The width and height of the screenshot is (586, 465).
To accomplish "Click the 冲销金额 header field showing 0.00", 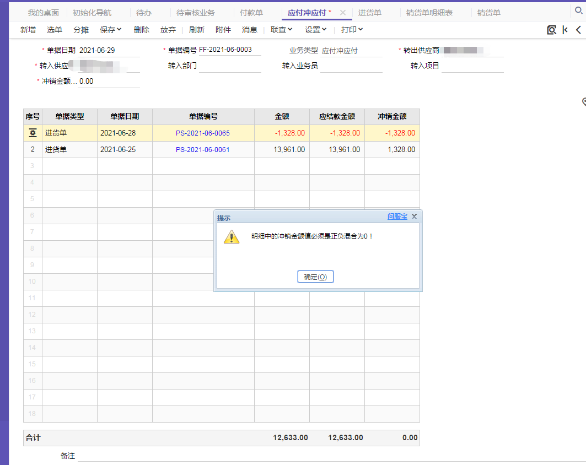I will pyautogui.click(x=109, y=82).
